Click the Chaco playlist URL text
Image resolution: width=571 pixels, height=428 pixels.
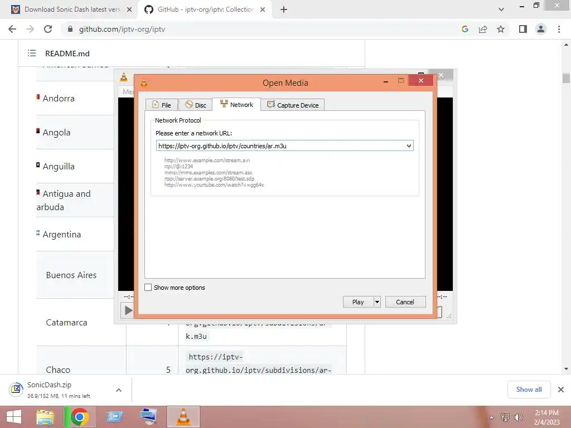coord(258,363)
